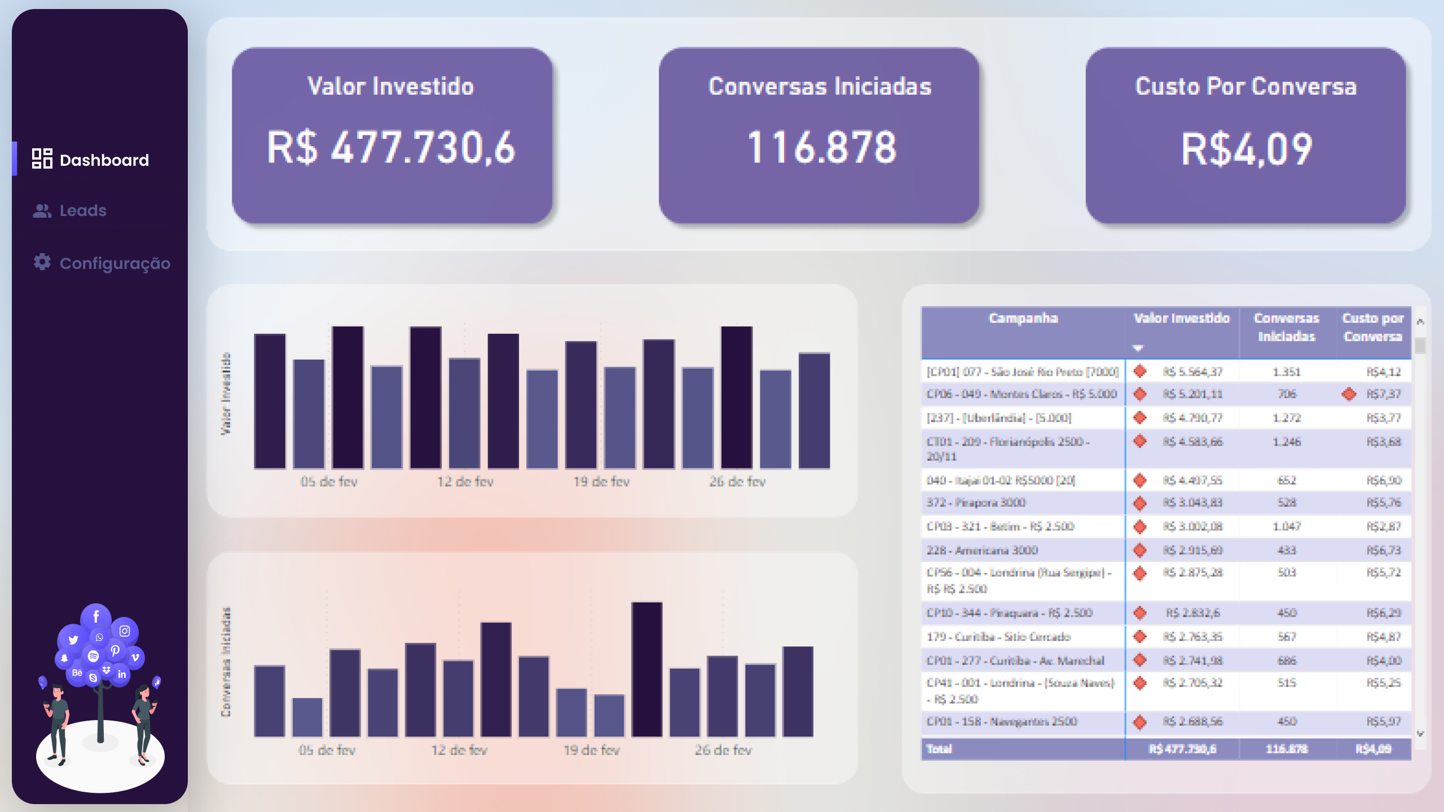The height and width of the screenshot is (812, 1444).
Task: Select the '179 - Curitiba - Sítio Cercado' row
Action: 1166,637
